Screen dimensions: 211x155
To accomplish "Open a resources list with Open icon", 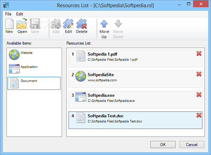I will tap(22, 24).
